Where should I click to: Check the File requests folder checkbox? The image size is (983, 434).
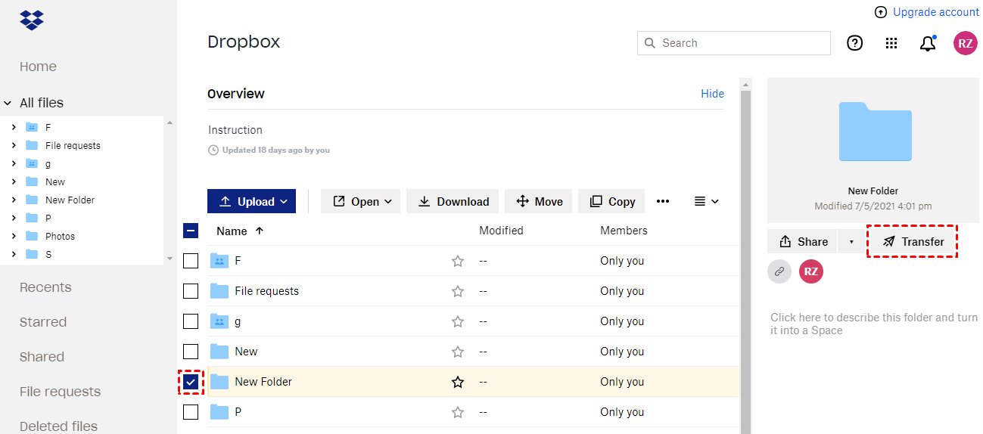coord(191,291)
